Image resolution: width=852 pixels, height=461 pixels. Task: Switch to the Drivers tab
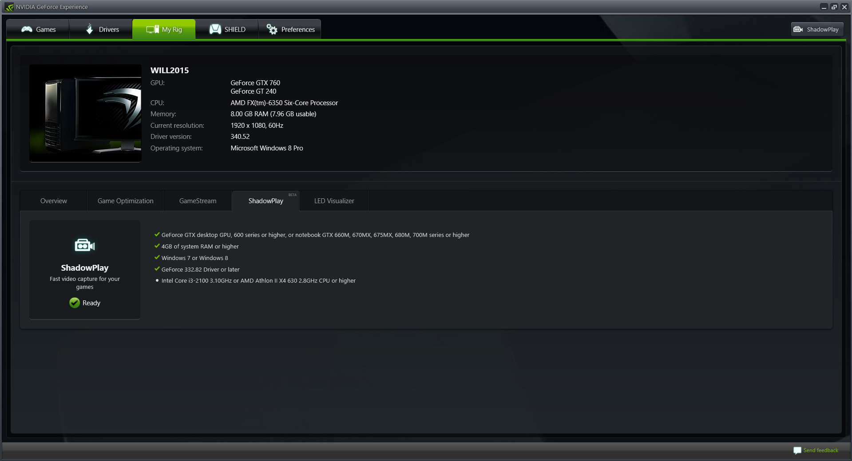tap(101, 29)
